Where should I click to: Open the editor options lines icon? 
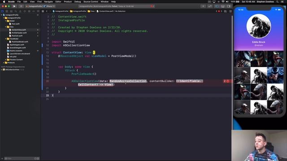226,11
